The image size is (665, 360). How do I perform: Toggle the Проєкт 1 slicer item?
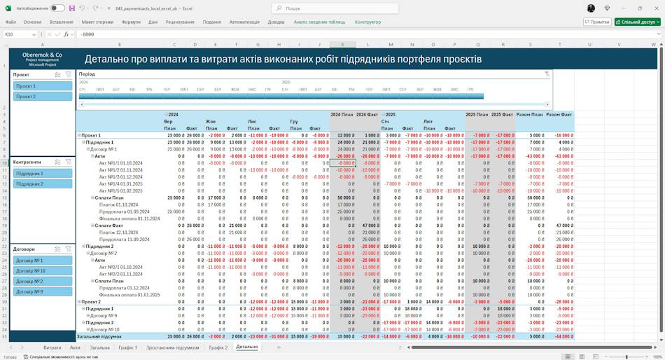coord(43,85)
